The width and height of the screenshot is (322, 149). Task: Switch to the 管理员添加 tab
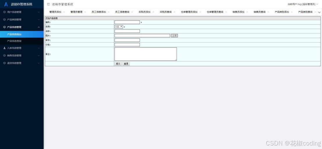click(55, 12)
